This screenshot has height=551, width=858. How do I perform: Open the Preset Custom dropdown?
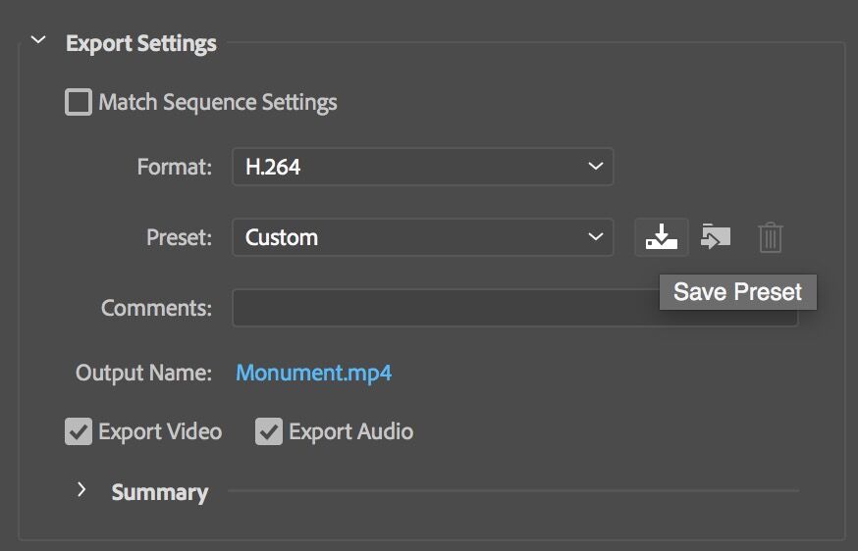[423, 236]
